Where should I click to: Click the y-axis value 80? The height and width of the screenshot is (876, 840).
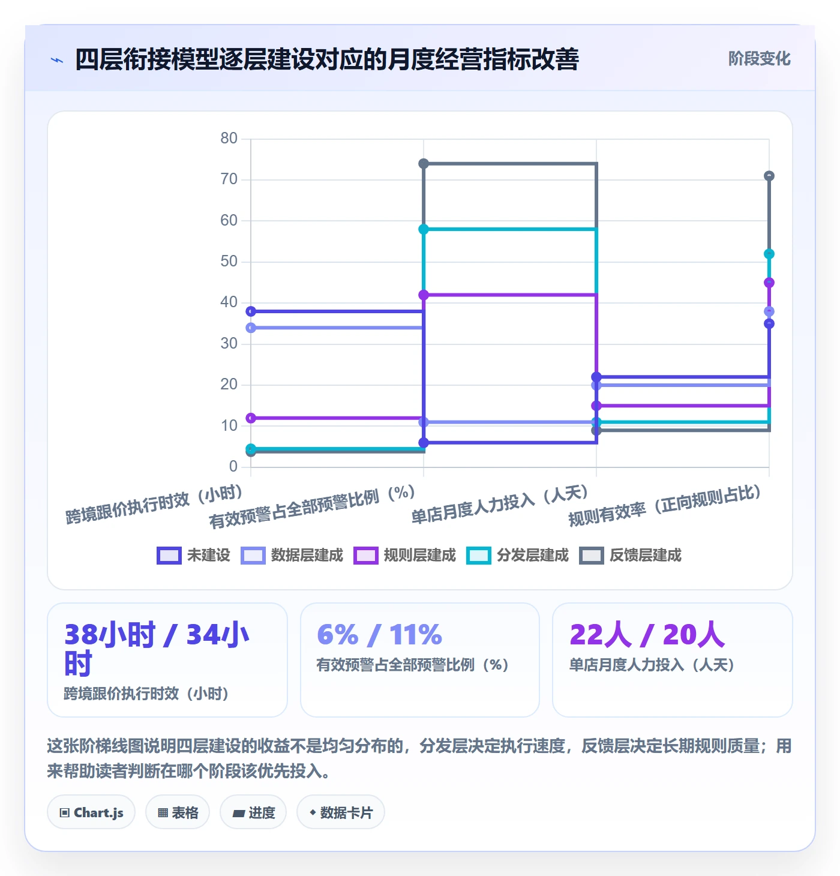(229, 139)
